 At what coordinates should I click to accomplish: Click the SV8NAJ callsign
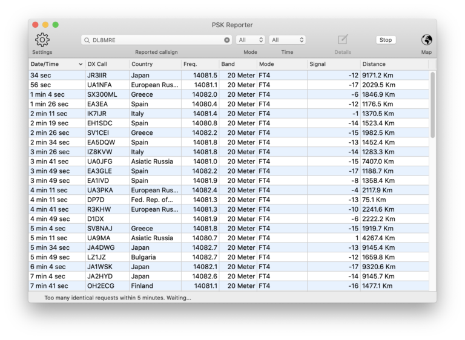[x=100, y=229]
